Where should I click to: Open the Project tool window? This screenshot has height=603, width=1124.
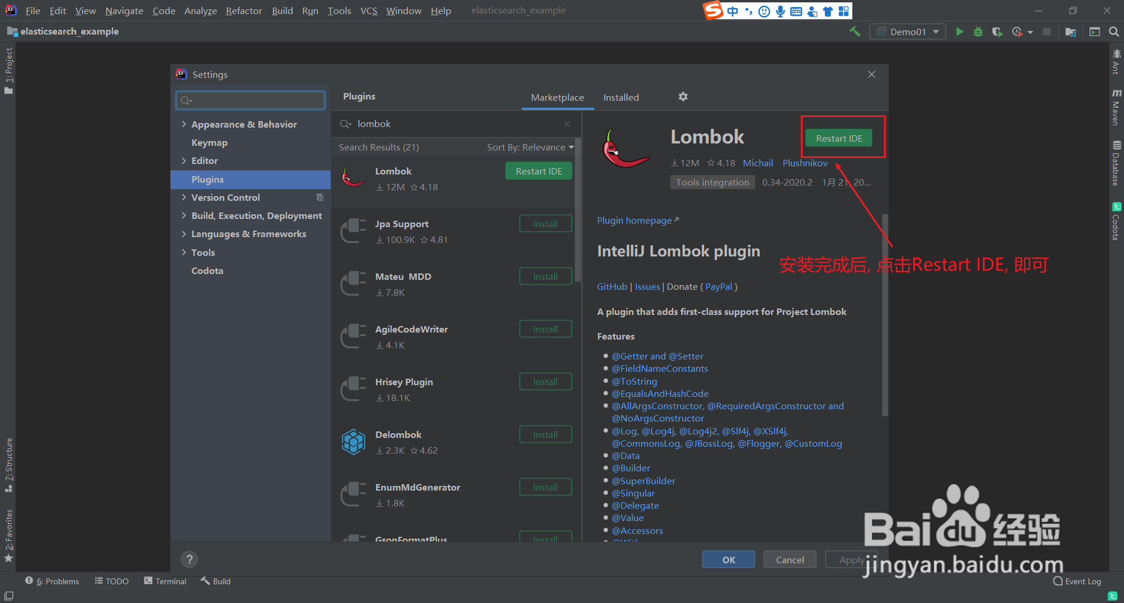tap(8, 70)
